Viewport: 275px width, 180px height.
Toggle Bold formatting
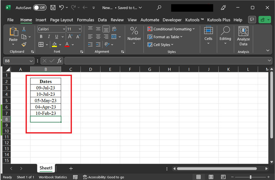click(41, 37)
